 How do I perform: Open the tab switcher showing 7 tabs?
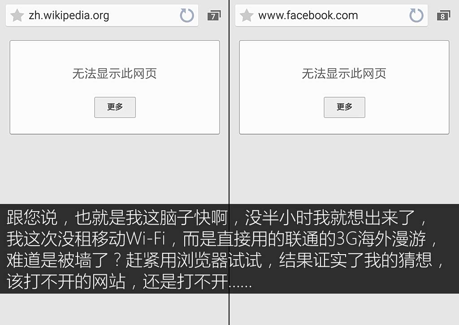coord(214,15)
